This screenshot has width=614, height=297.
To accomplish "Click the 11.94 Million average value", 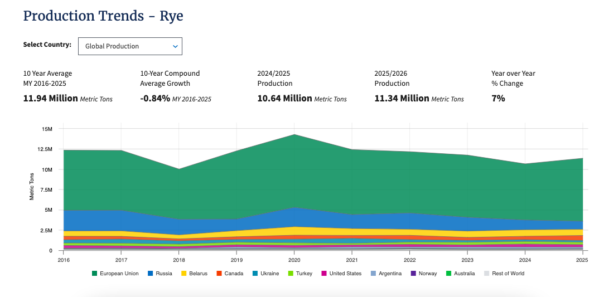I will tap(51, 98).
